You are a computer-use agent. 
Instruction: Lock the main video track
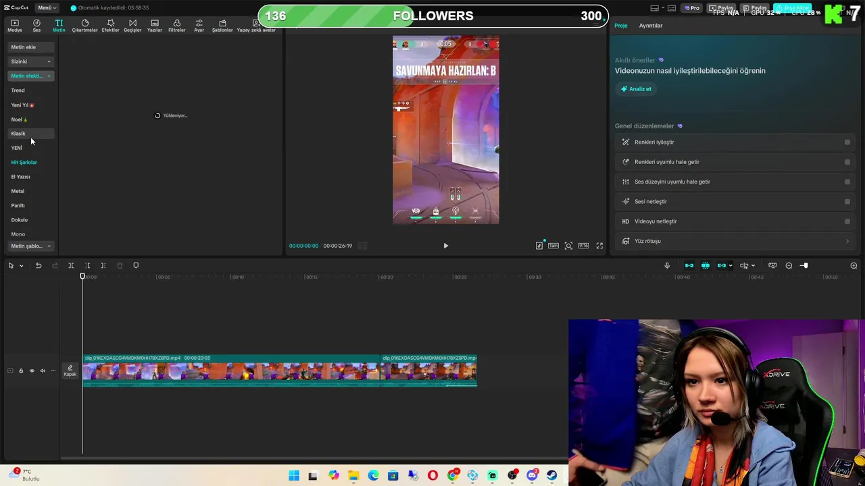(x=21, y=371)
